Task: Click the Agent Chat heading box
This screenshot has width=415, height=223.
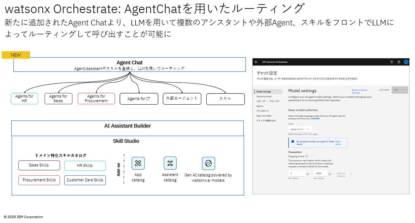Action: tap(129, 65)
